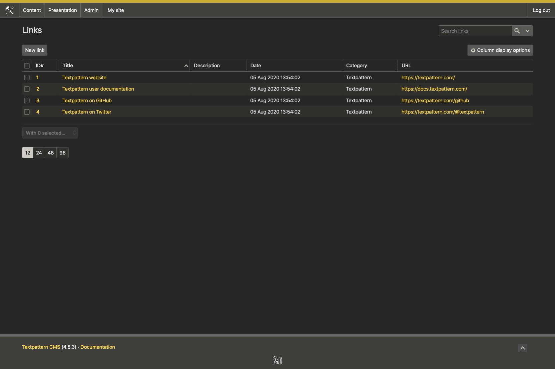Switch to the Presentation menu
Viewport: 555px width, 369px height.
click(x=62, y=10)
